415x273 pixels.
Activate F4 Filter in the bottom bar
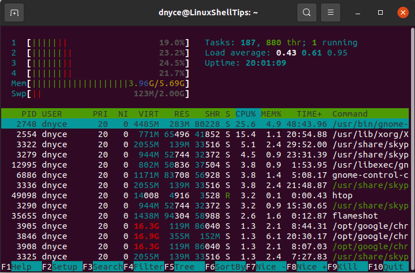click(x=144, y=267)
